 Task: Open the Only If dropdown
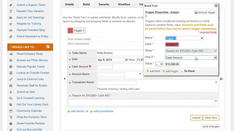191,57
